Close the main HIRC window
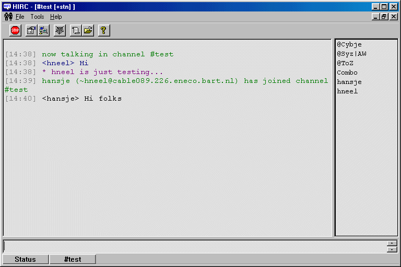This screenshot has height=267, width=401. (x=394, y=7)
